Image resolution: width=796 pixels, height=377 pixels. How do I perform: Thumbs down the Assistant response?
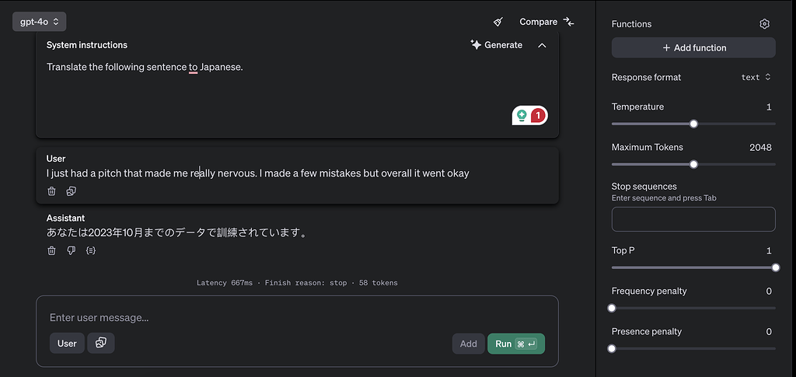coord(71,250)
